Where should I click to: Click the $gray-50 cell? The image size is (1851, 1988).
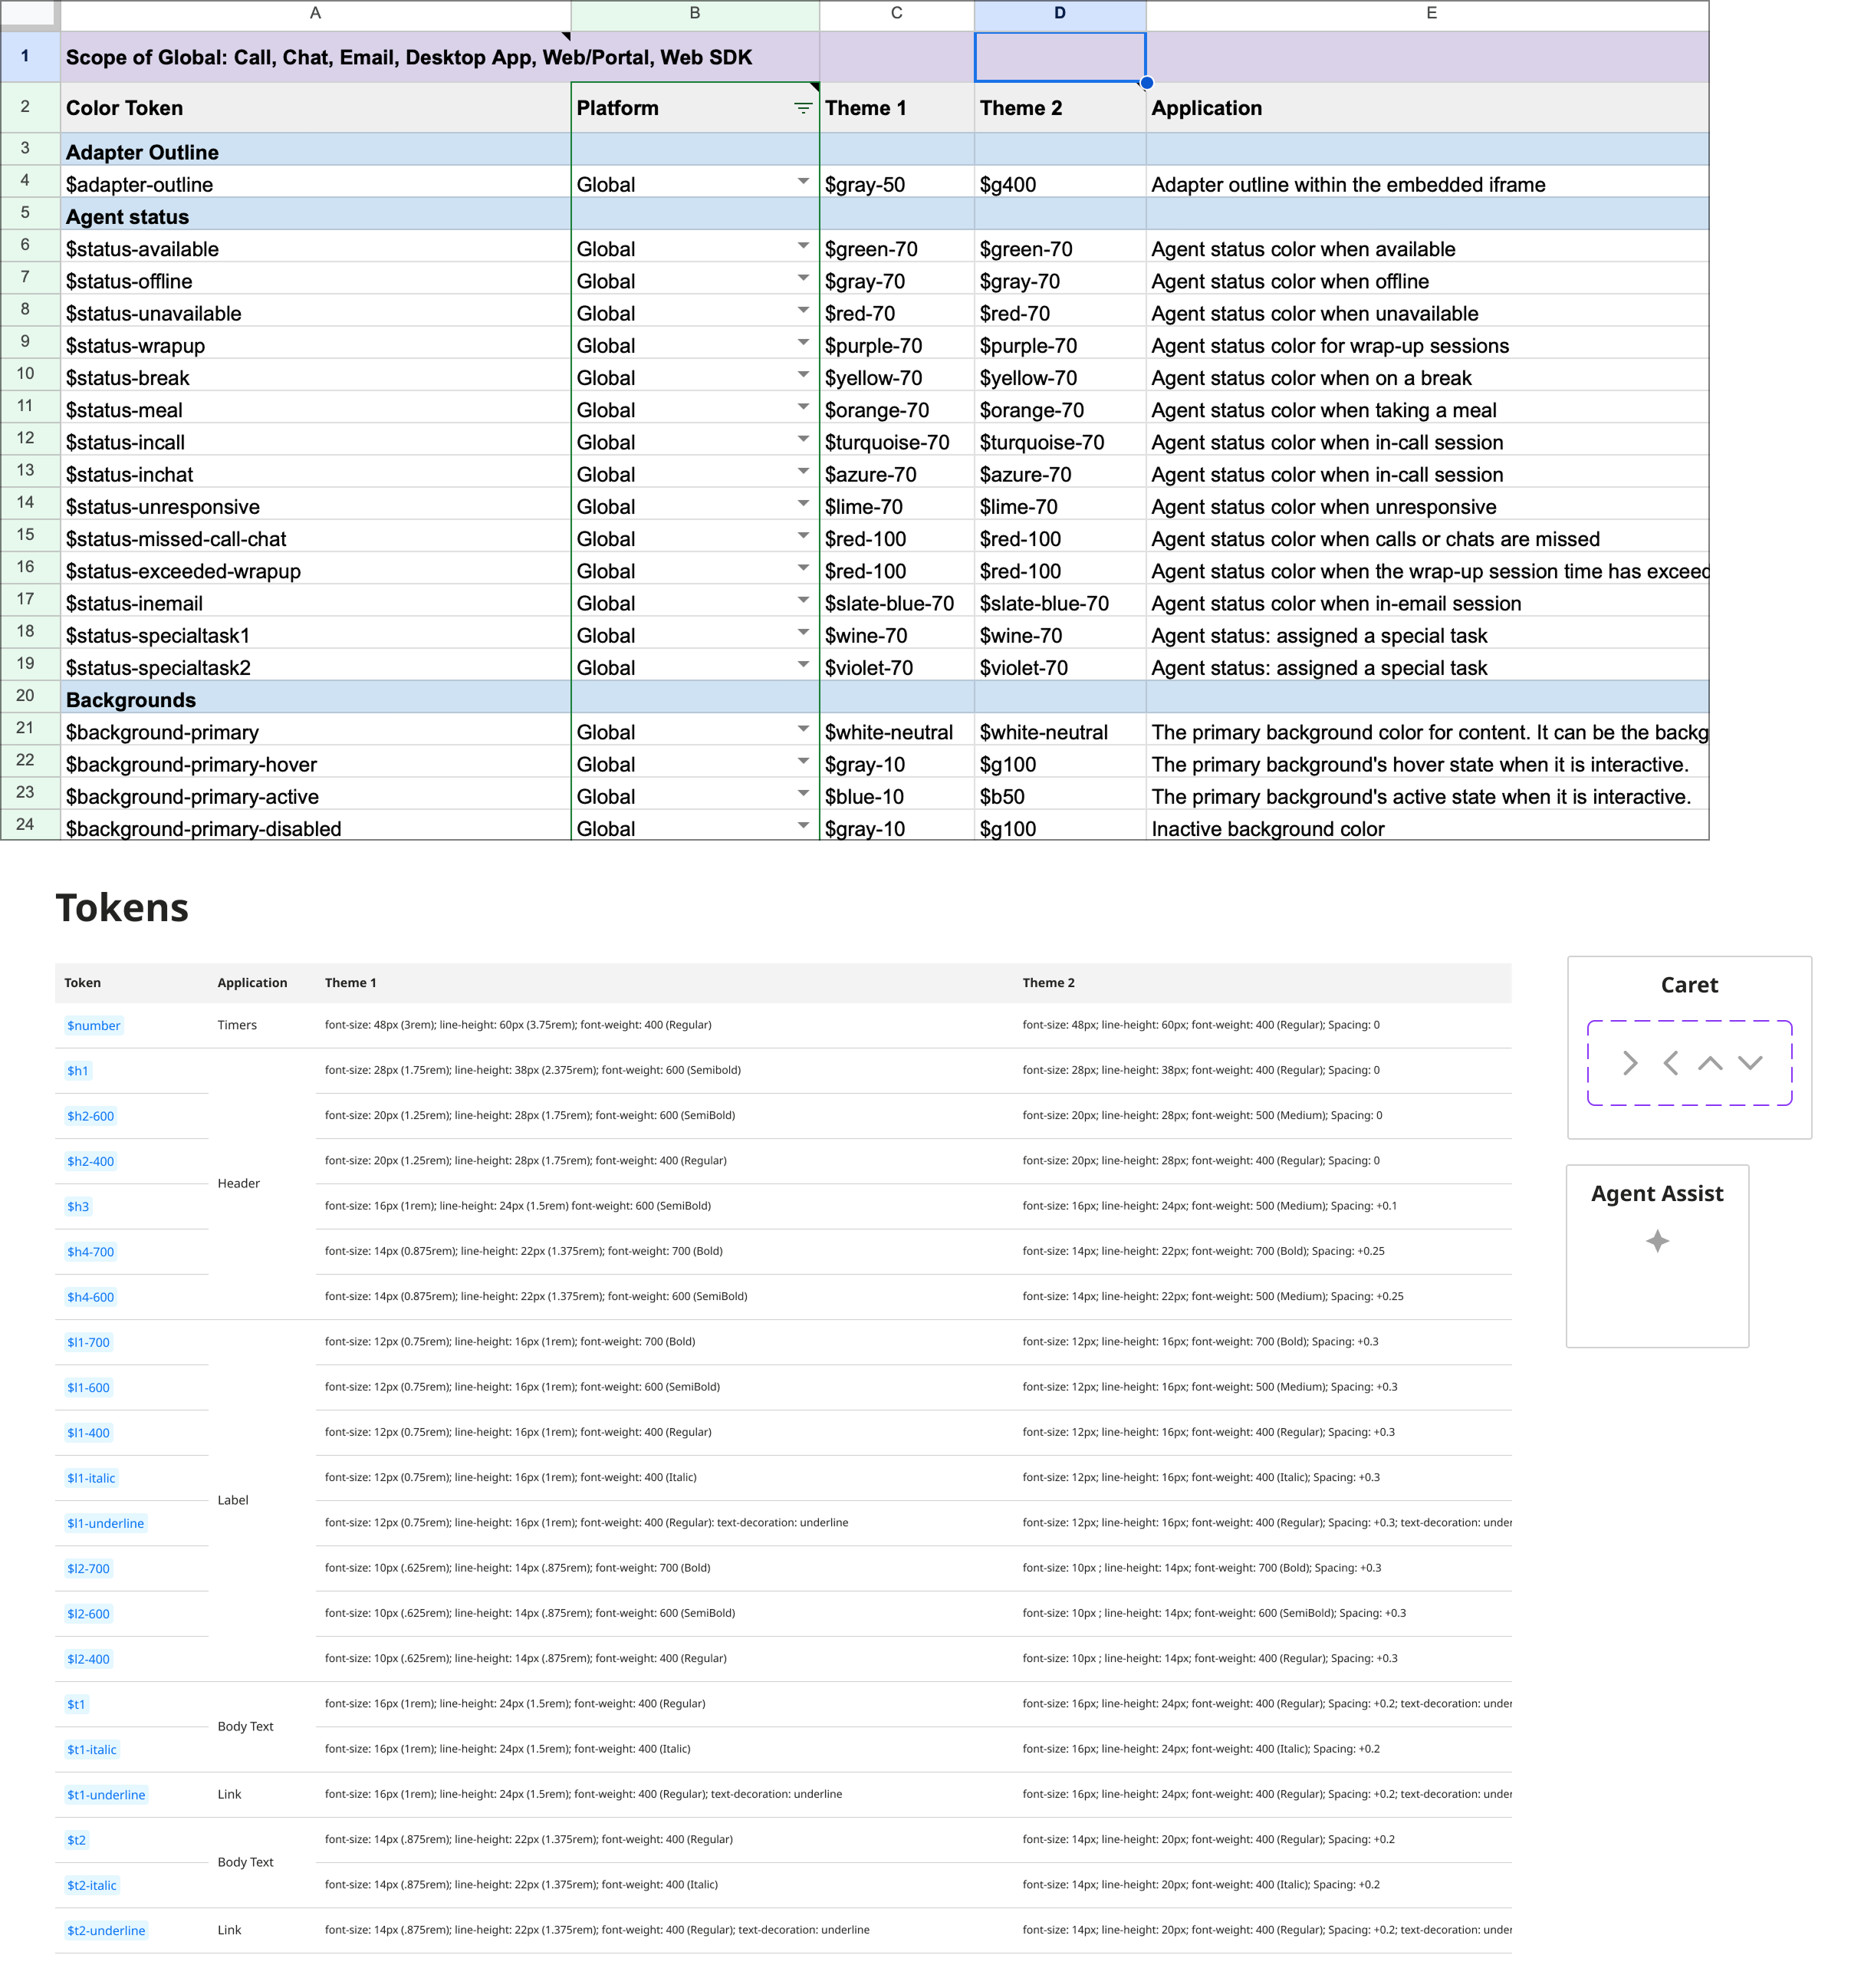click(x=896, y=182)
